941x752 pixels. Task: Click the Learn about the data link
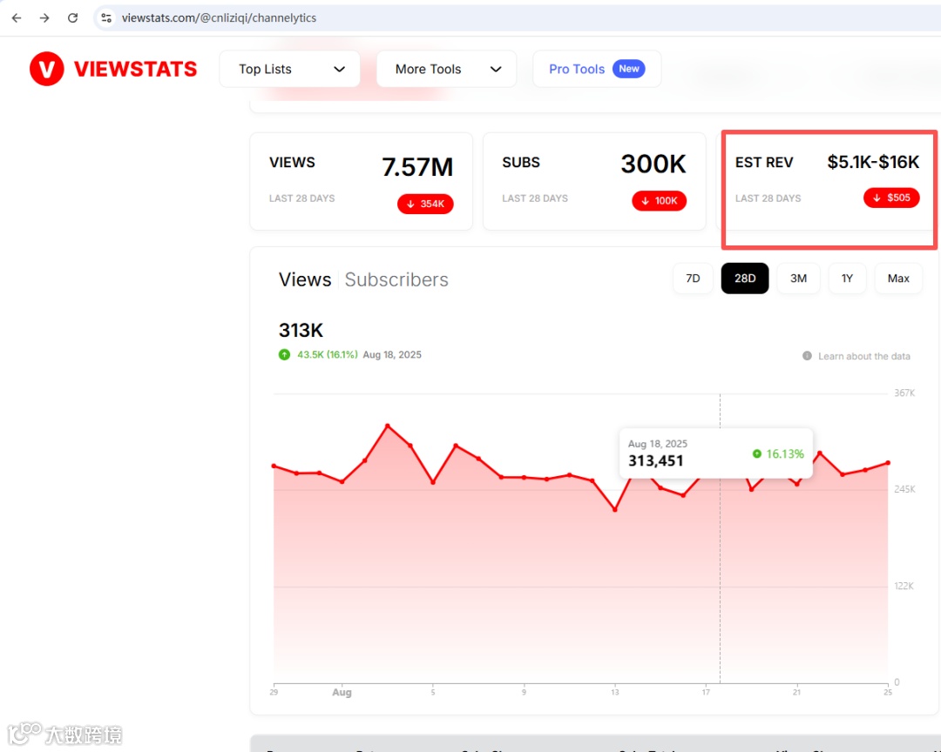pyautogui.click(x=863, y=356)
